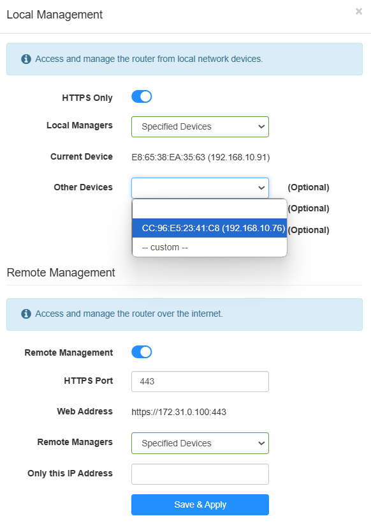Click the Remote Management section heading

[61, 273]
